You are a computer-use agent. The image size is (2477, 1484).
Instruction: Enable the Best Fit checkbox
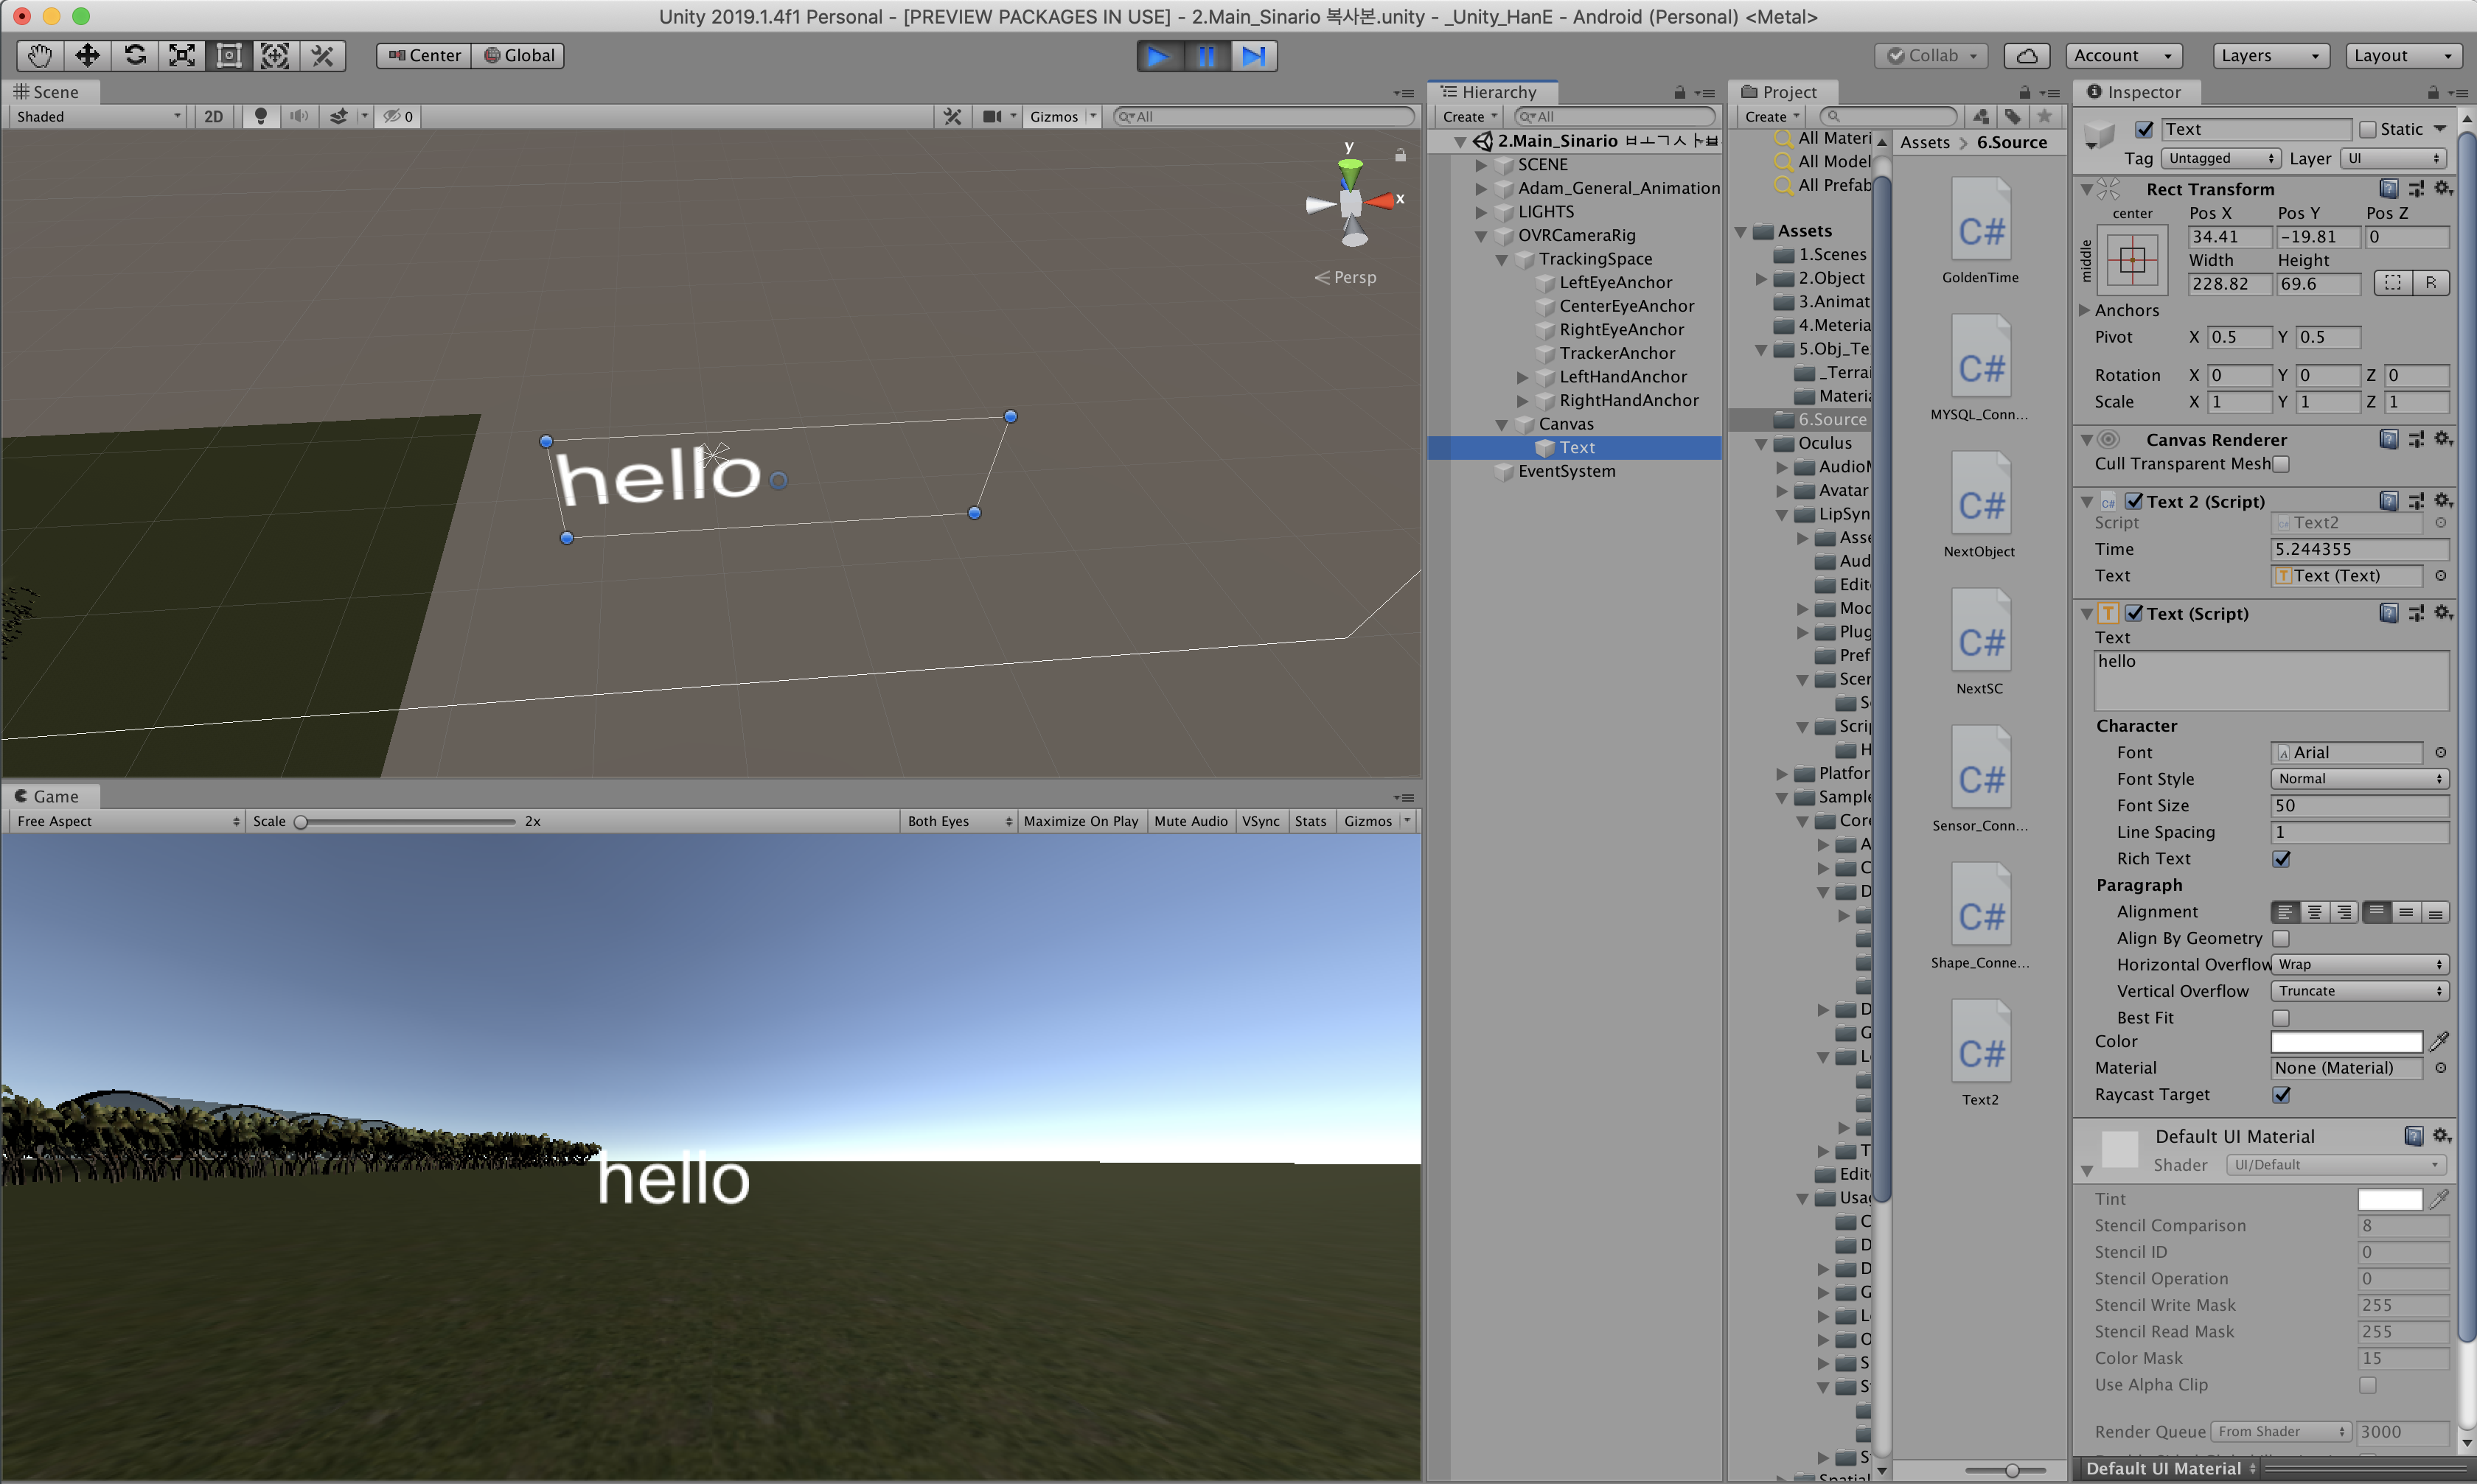coord(2281,1018)
